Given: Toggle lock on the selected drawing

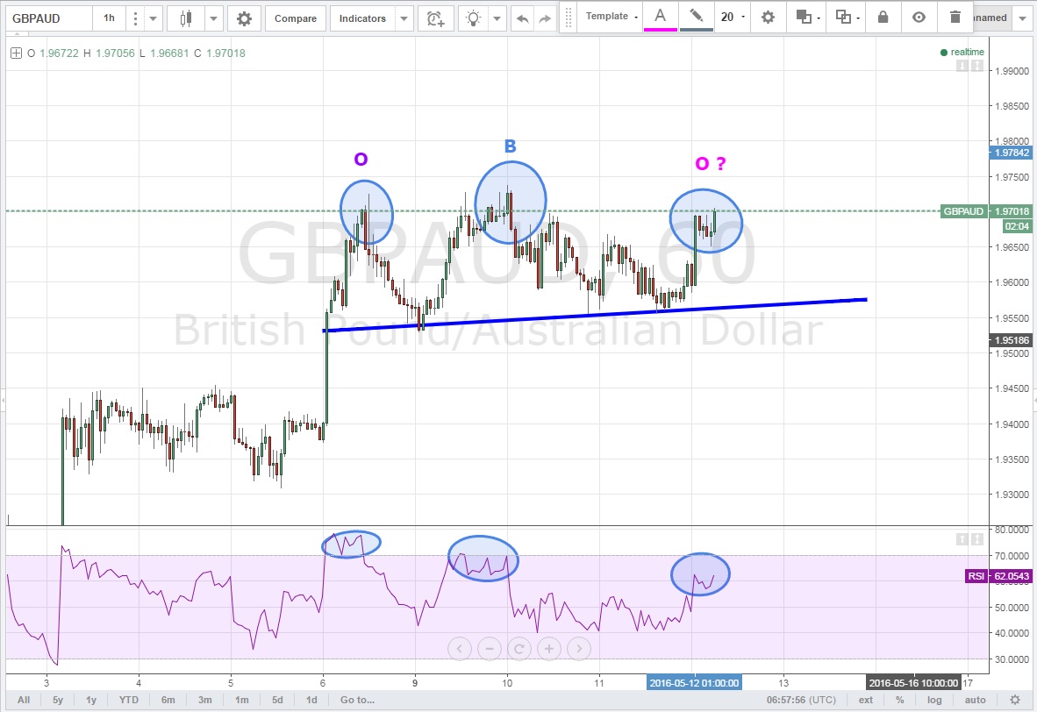Looking at the screenshot, I should [883, 17].
